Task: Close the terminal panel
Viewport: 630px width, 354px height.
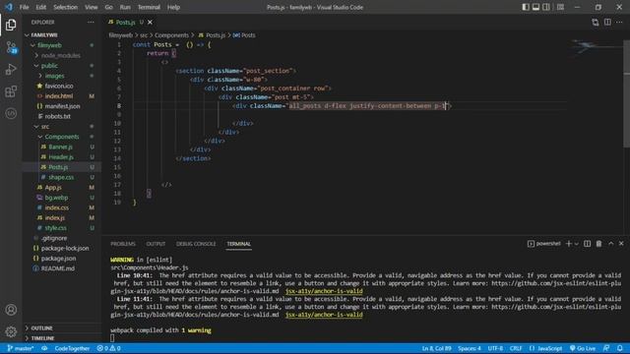Action: tap(621, 244)
